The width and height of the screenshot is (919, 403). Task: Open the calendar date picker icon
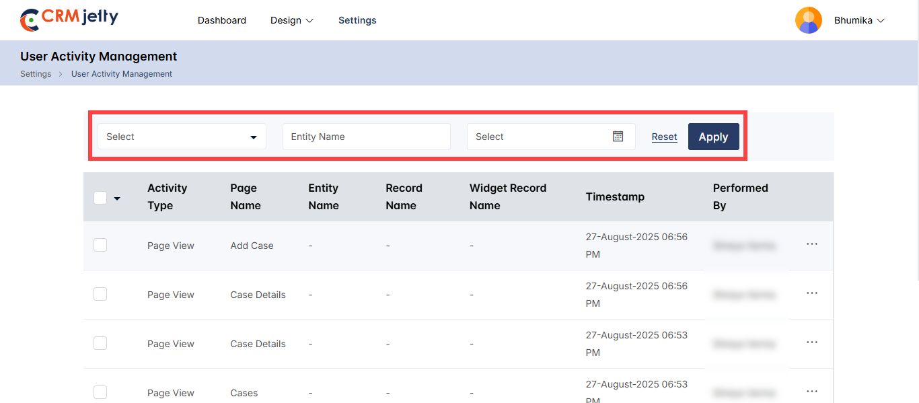618,137
